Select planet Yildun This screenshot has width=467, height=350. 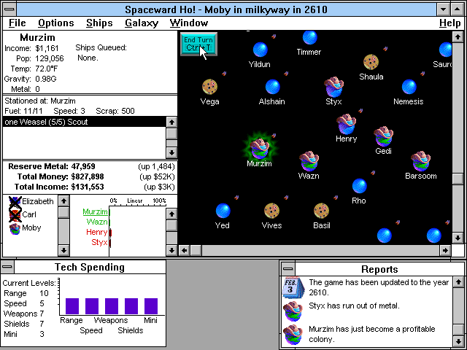click(260, 50)
